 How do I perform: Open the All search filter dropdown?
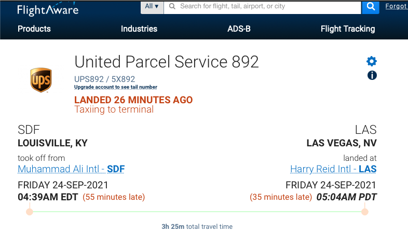tap(152, 7)
